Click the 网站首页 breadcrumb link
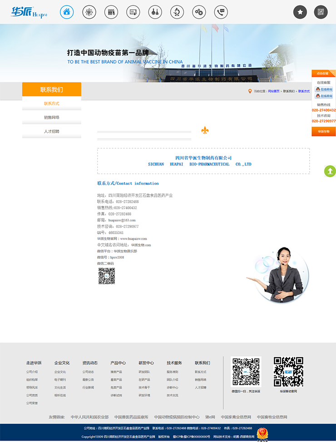This screenshot has height=442, width=336. (x=273, y=91)
